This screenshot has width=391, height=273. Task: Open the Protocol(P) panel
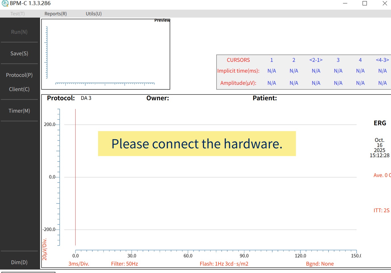point(19,75)
